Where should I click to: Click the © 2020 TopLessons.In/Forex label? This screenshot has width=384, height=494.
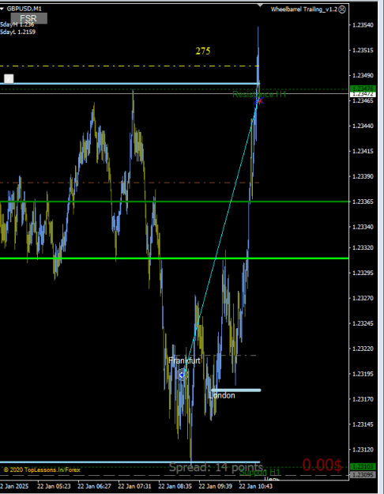pyautogui.click(x=40, y=469)
